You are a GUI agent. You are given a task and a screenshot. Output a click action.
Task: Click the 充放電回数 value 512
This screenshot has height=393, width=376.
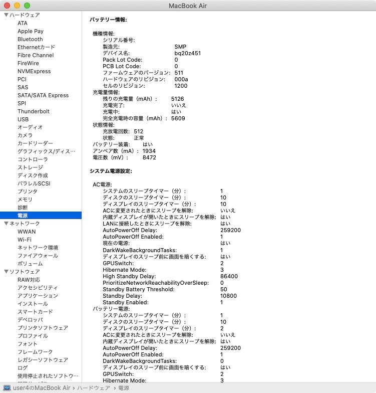coord(138,131)
